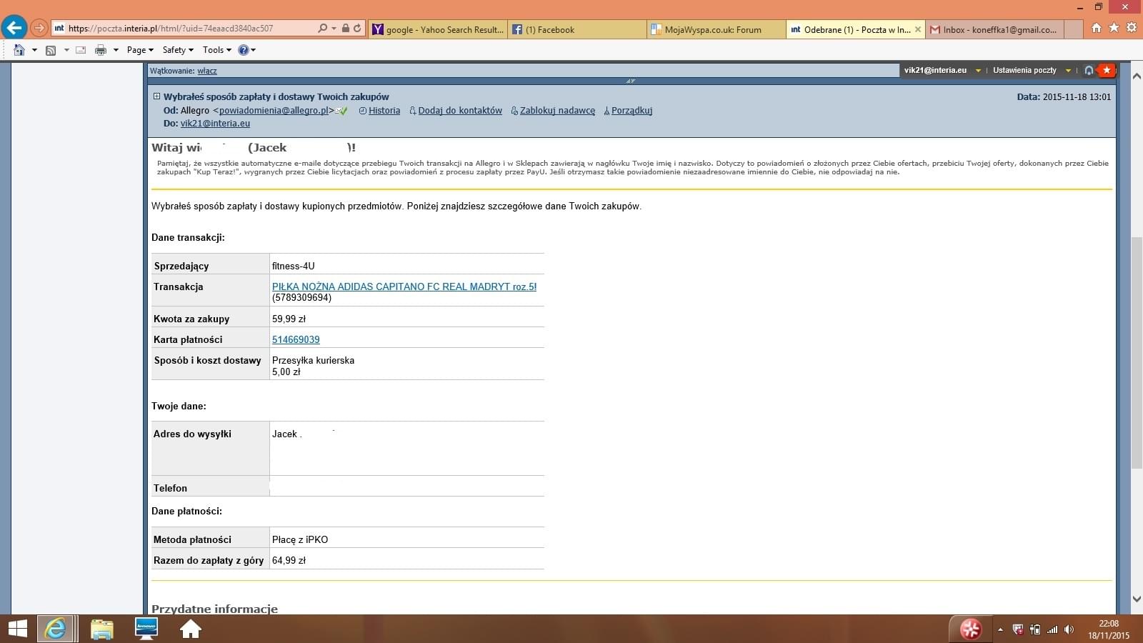
Task: Open the Safety menu
Action: pyautogui.click(x=178, y=50)
